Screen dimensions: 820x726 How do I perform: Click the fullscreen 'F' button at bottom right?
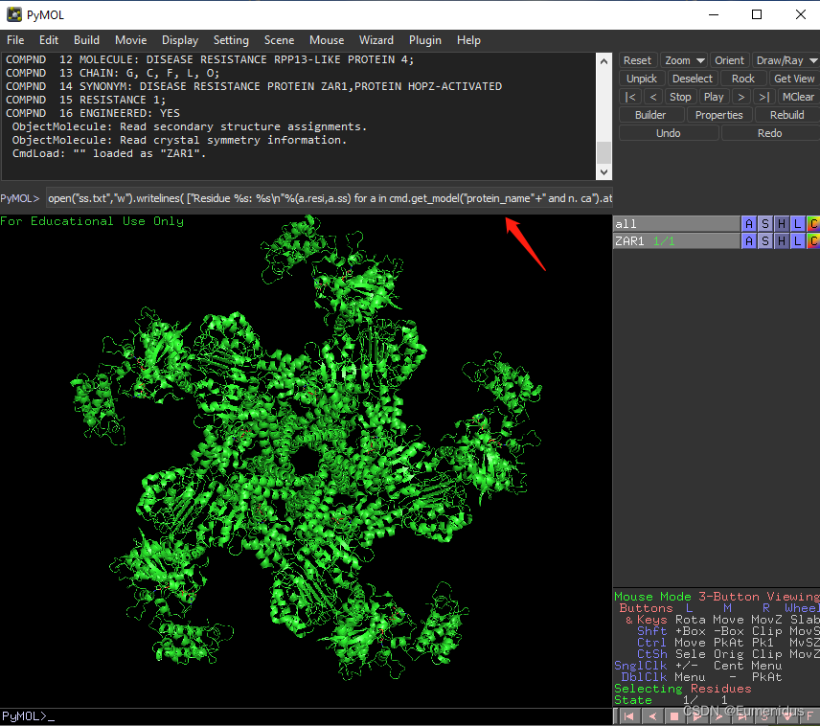pyautogui.click(x=810, y=716)
